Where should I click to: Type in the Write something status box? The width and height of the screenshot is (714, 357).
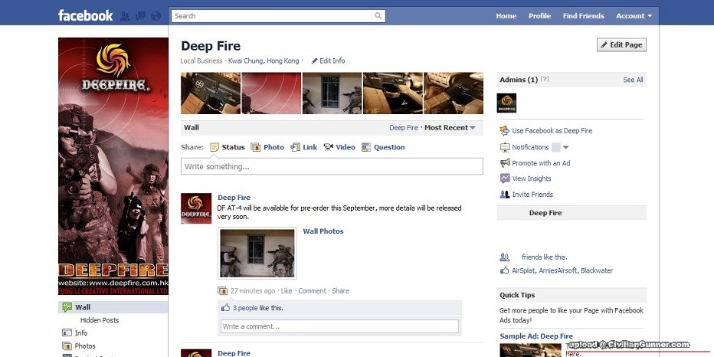332,166
